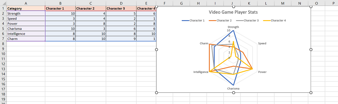Image resolution: width=338 pixels, height=104 pixels.
Task: Click the "Character 4" header cell in table
Action: (x=146, y=8)
